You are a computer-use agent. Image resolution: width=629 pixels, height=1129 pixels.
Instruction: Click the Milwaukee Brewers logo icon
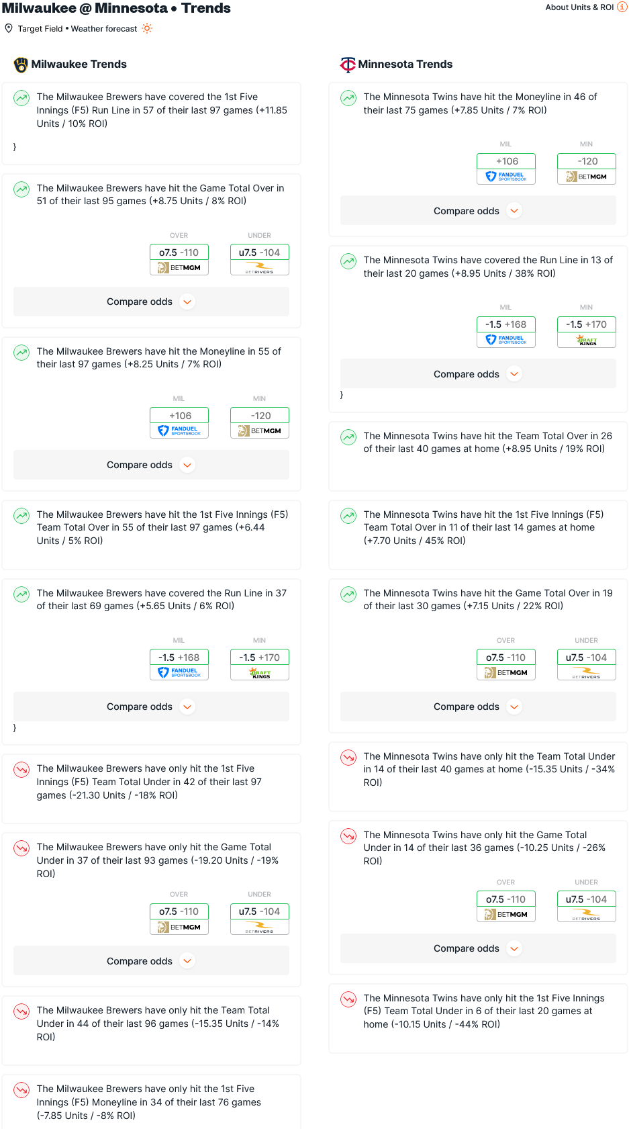[x=21, y=64]
